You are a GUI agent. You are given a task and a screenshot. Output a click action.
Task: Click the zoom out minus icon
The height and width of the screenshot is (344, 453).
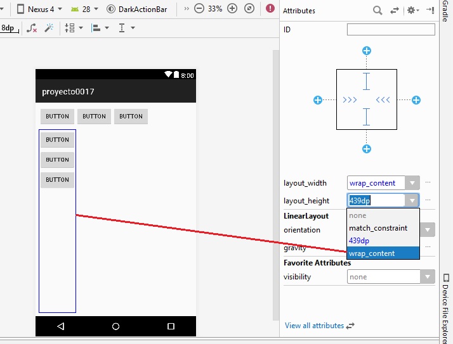point(199,9)
